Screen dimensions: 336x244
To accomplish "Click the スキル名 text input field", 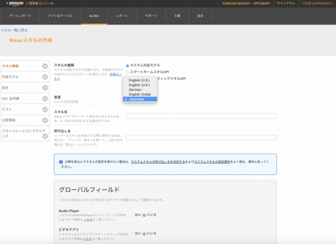I will click(x=200, y=116).
